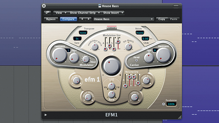Click the Randomize 100% value field
219x123 pixels.
coord(171,104)
